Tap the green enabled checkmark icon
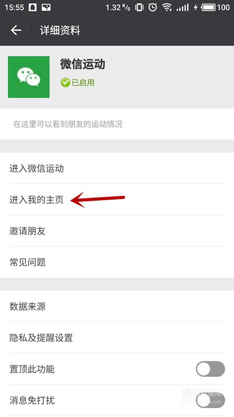Image resolution: width=234 pixels, height=417 pixels. 65,83
